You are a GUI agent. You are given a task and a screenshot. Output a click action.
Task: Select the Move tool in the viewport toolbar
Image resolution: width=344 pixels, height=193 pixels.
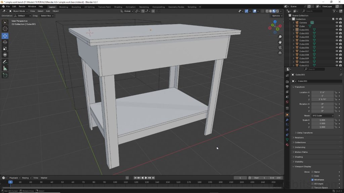tap(5, 36)
